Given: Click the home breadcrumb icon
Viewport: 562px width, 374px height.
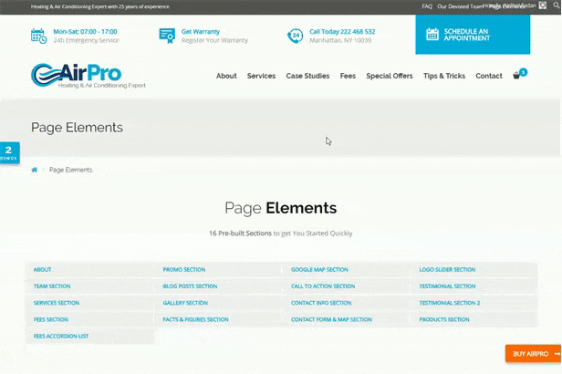Looking at the screenshot, I should (35, 170).
